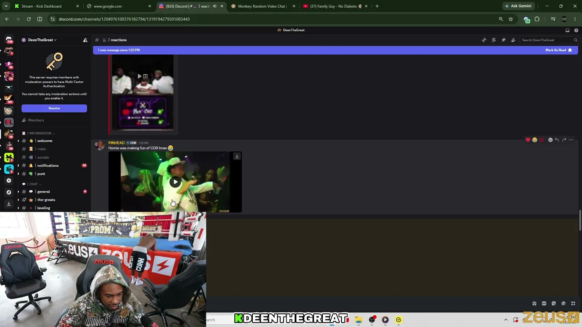582x327 pixels.
Task: Collapse the INFORMATION category
Action: click(x=41, y=133)
